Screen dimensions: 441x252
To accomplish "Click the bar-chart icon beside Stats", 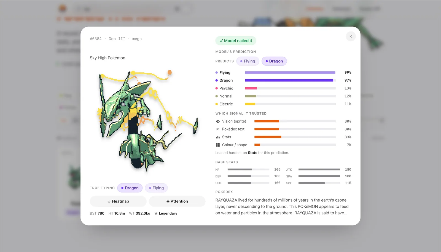I will pos(218,137).
